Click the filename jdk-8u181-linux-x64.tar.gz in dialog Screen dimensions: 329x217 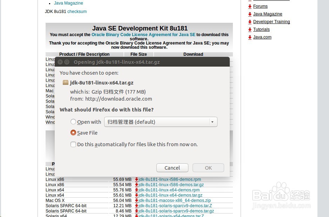coord(102,83)
